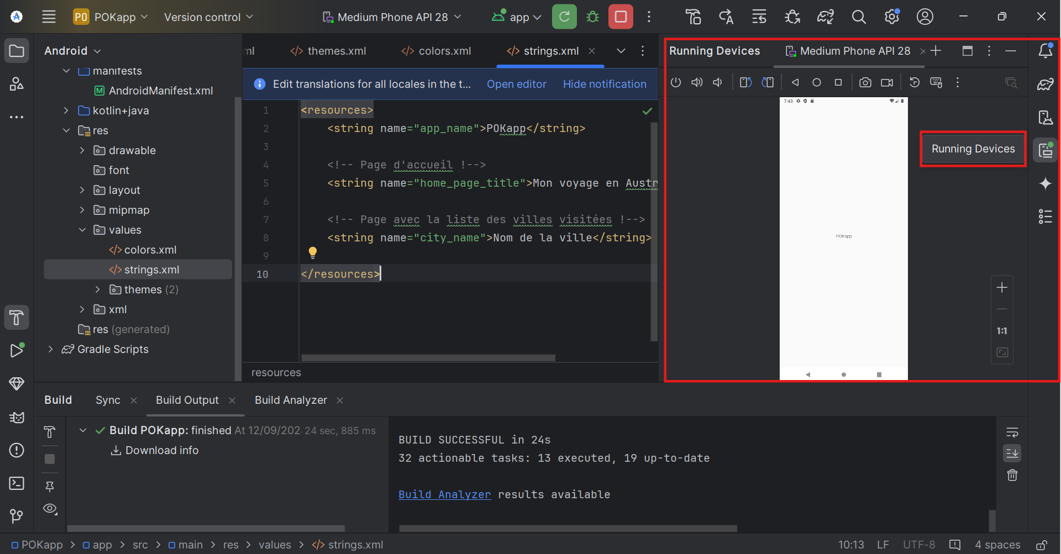Open AndroidManifest.xml in project tree
The height and width of the screenshot is (554, 1061).
click(x=154, y=91)
